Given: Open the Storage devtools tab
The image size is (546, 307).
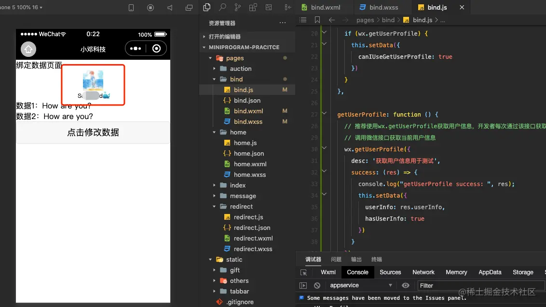Looking at the screenshot, I should click(523, 272).
